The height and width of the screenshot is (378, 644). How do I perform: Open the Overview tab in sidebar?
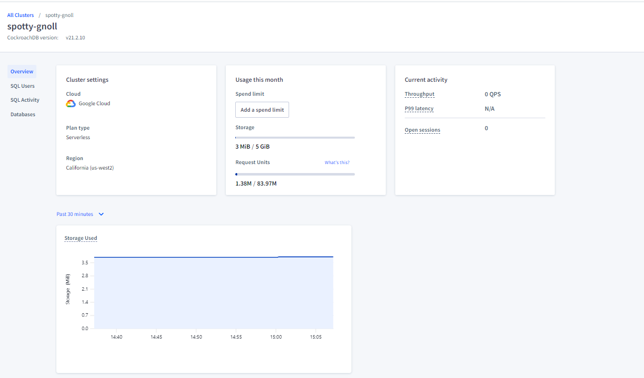tap(22, 72)
